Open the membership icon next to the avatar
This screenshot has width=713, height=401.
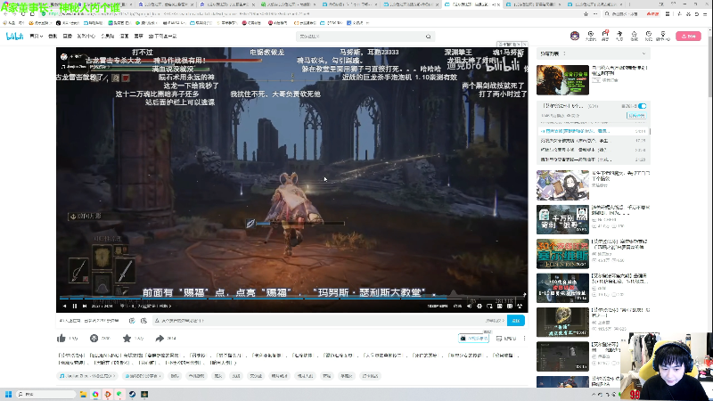point(590,36)
